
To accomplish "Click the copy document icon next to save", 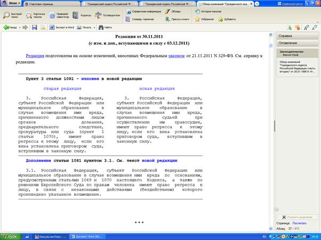I will 43,27.
